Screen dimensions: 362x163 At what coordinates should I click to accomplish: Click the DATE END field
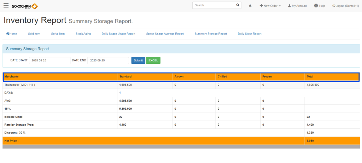[108, 60]
